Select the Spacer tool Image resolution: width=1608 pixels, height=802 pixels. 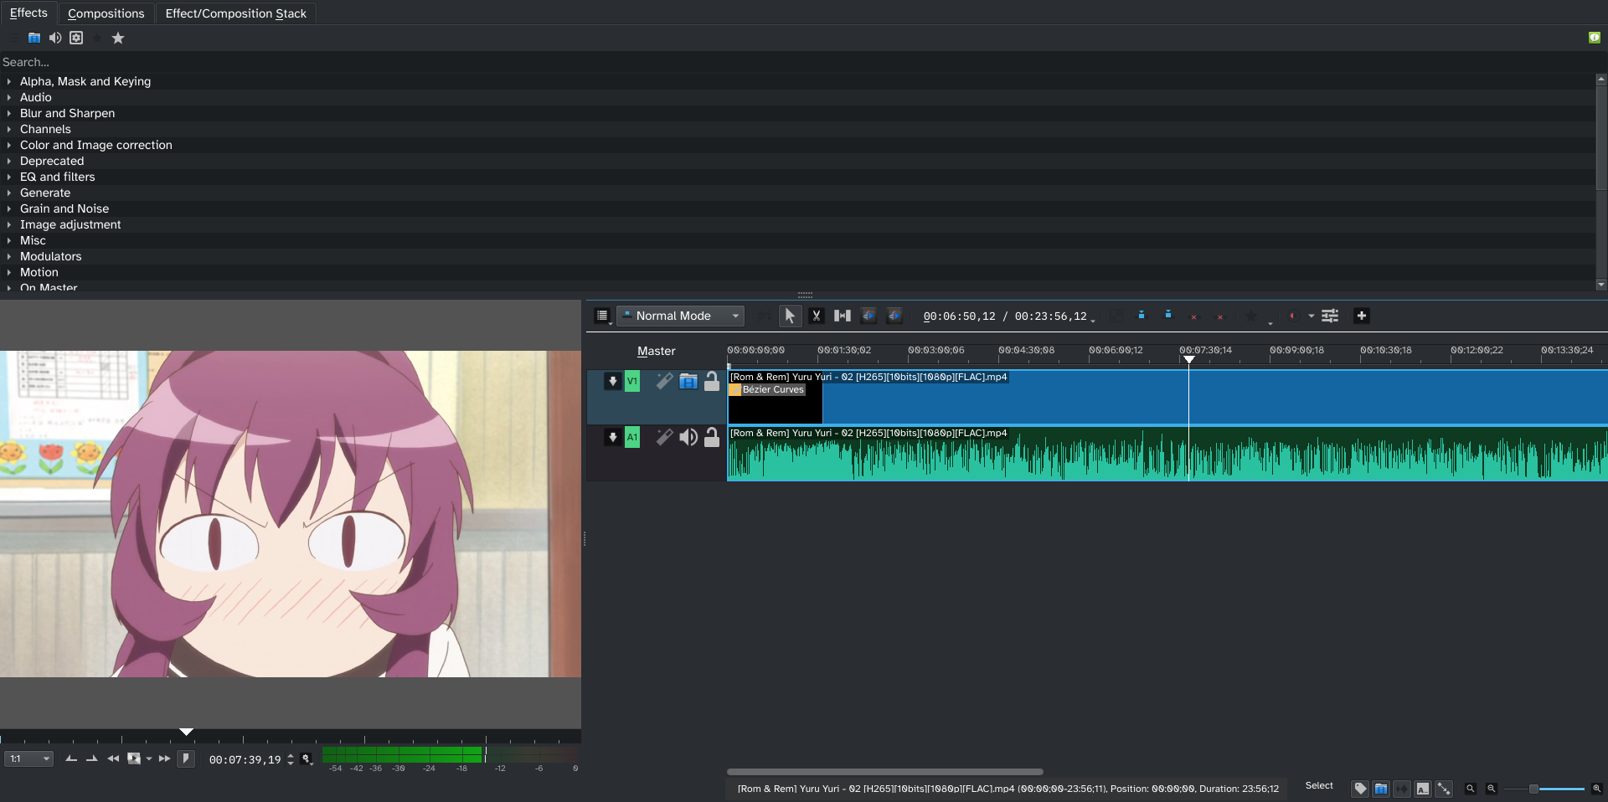pyautogui.click(x=843, y=316)
